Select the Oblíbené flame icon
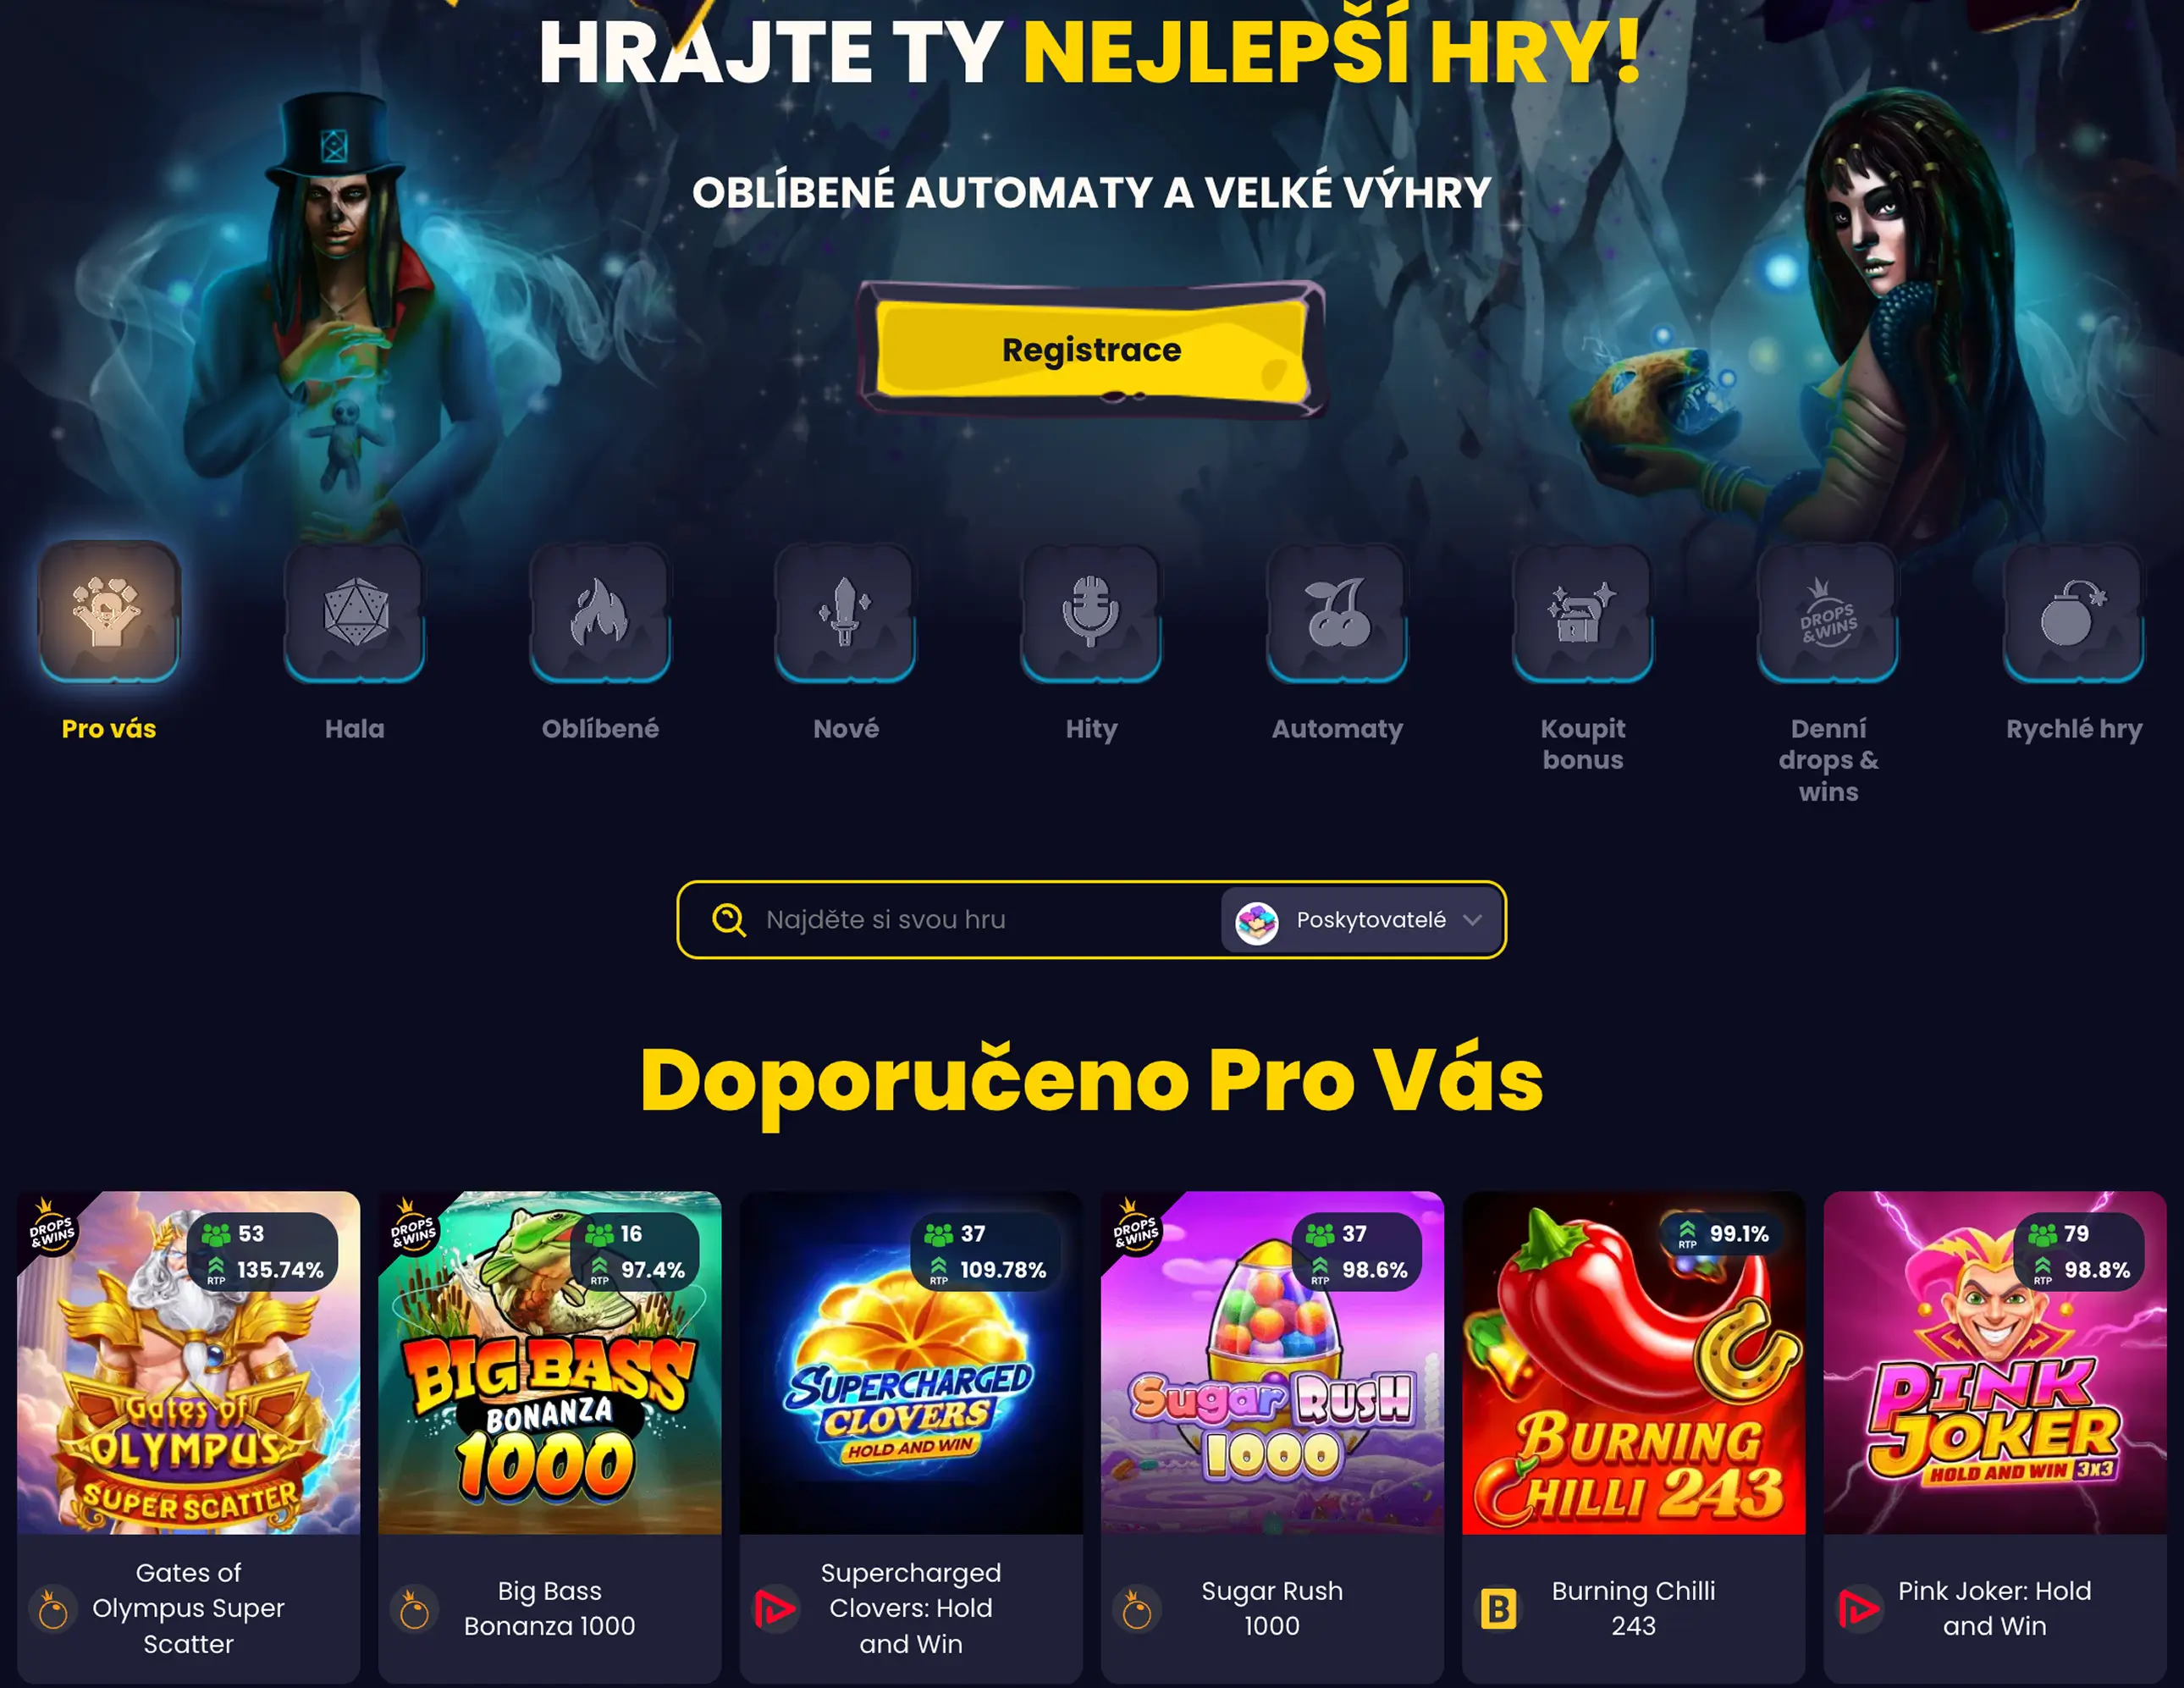This screenshot has width=2184, height=1688. pos(600,612)
